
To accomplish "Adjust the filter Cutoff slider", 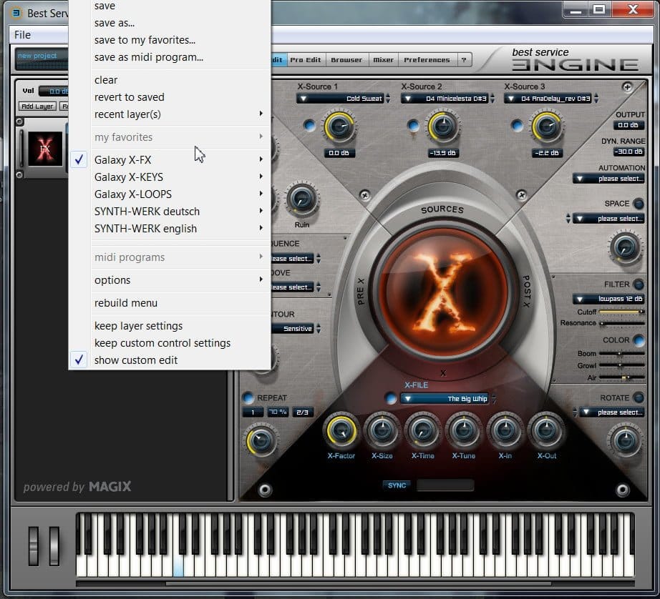I will point(620,312).
